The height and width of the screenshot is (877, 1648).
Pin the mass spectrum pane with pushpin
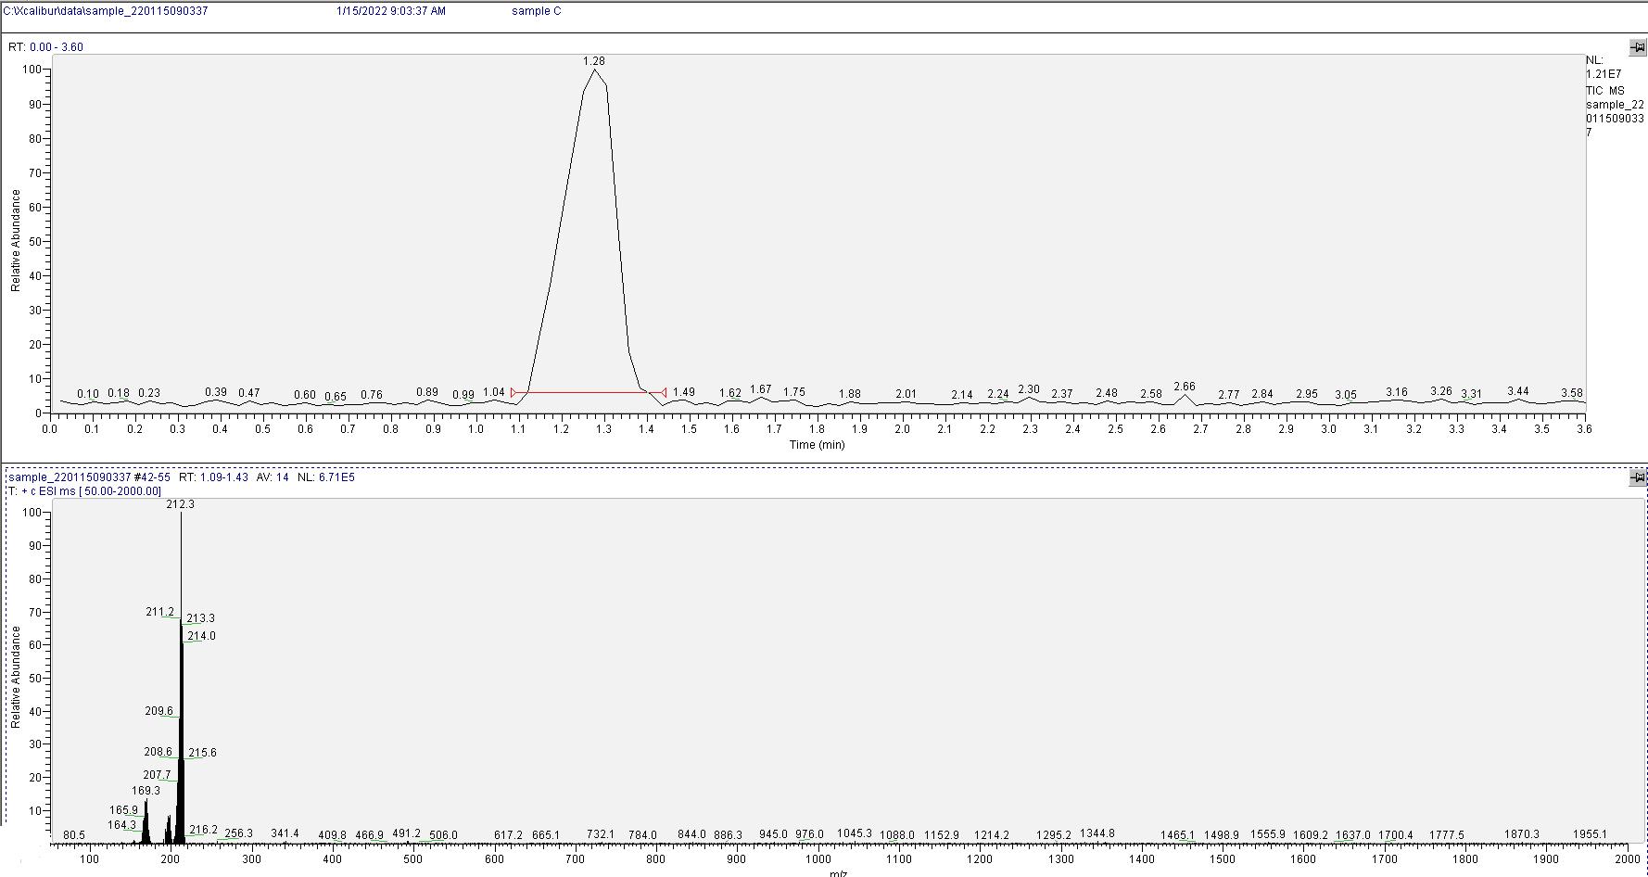click(1637, 477)
